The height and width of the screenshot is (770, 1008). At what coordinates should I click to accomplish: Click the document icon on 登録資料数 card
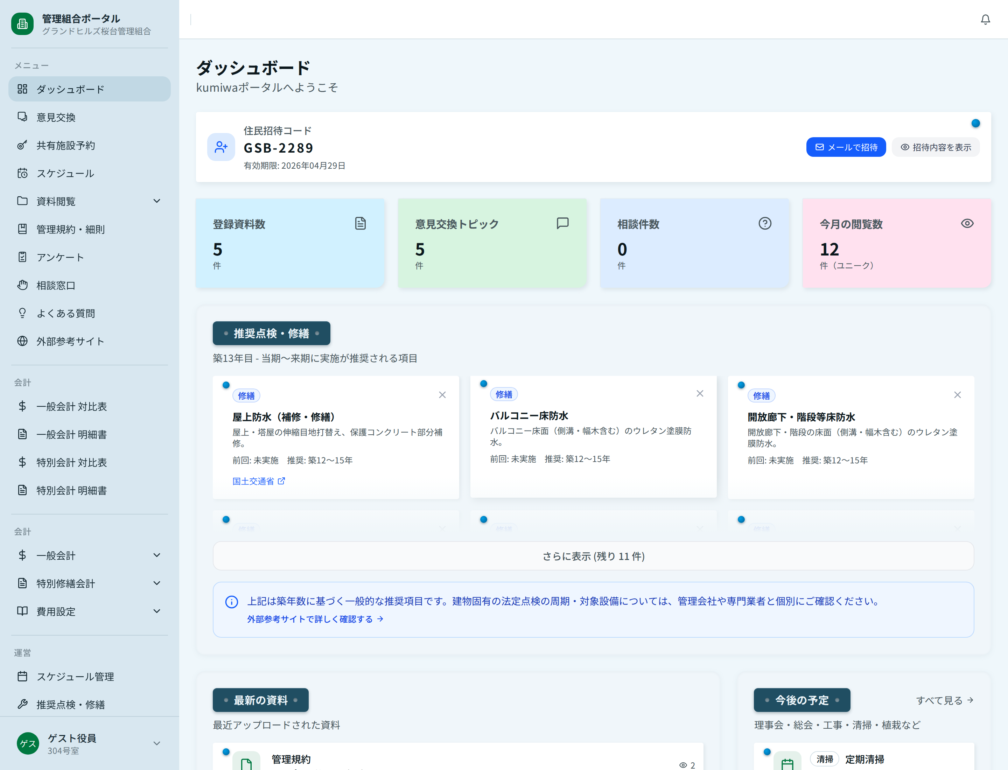coord(360,223)
